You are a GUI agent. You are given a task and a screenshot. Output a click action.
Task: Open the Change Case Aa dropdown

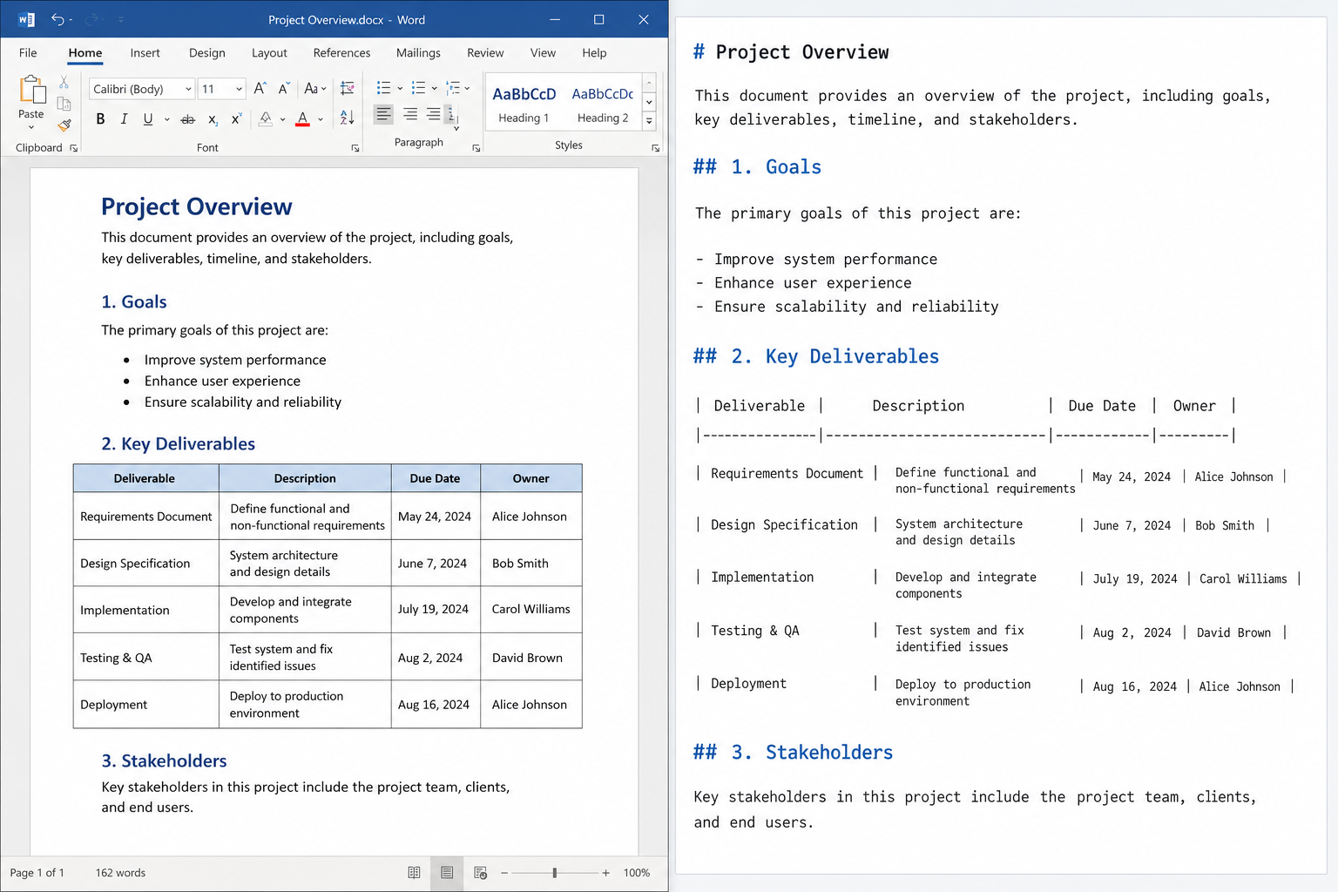tap(314, 89)
